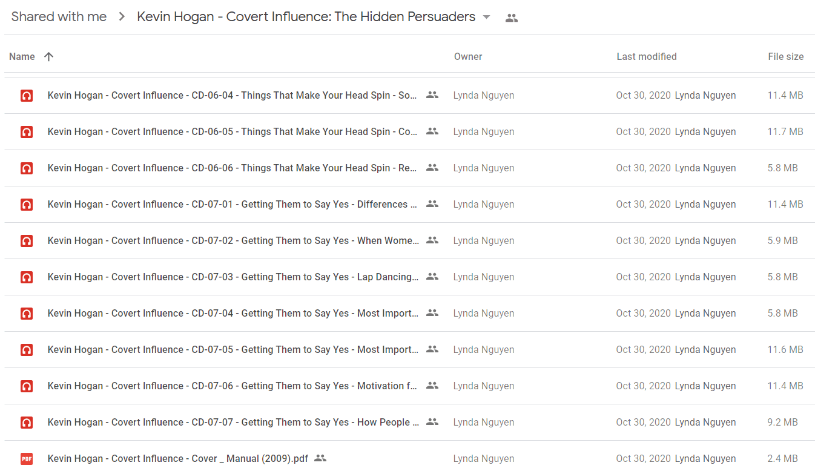Screen dimensions: 815x471
Task: Select file CD-06-06 Things That Make Your Head Spin
Action: click(232, 168)
